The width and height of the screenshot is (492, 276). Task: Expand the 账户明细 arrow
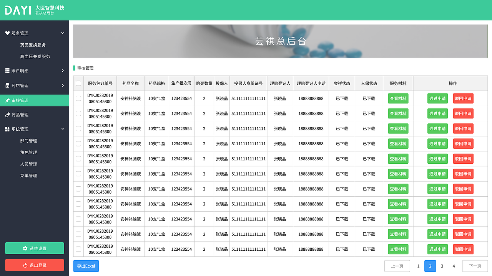coord(63,71)
